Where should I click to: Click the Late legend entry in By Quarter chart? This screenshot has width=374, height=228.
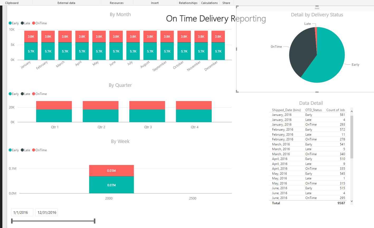coord(26,94)
